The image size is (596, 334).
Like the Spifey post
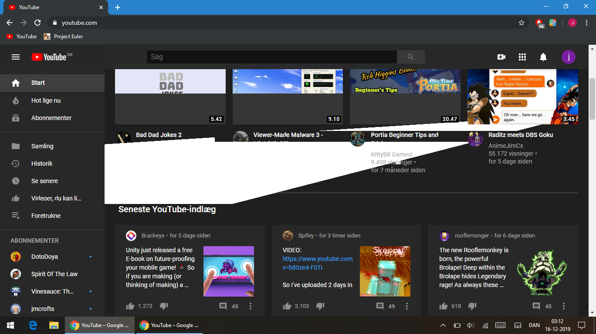(x=287, y=306)
